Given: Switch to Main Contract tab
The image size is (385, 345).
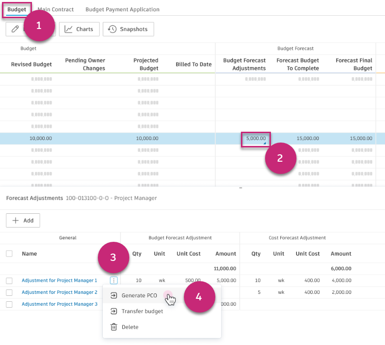Looking at the screenshot, I should tap(56, 9).
